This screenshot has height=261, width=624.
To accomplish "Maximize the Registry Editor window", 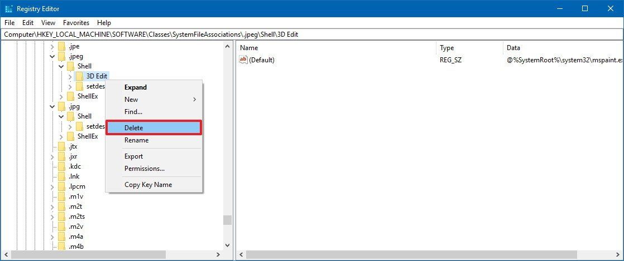I will [584, 8].
